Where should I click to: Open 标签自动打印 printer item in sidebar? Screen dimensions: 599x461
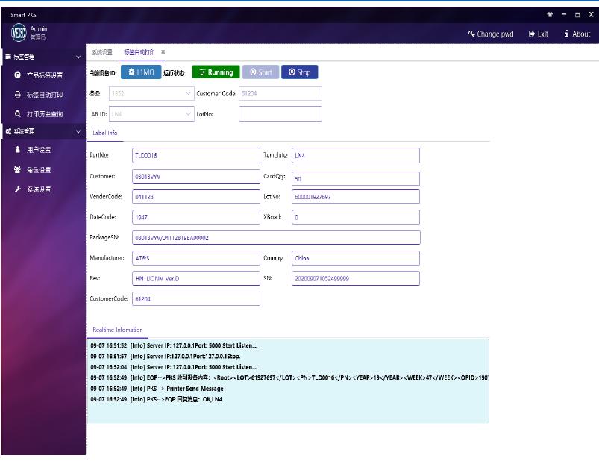point(44,95)
